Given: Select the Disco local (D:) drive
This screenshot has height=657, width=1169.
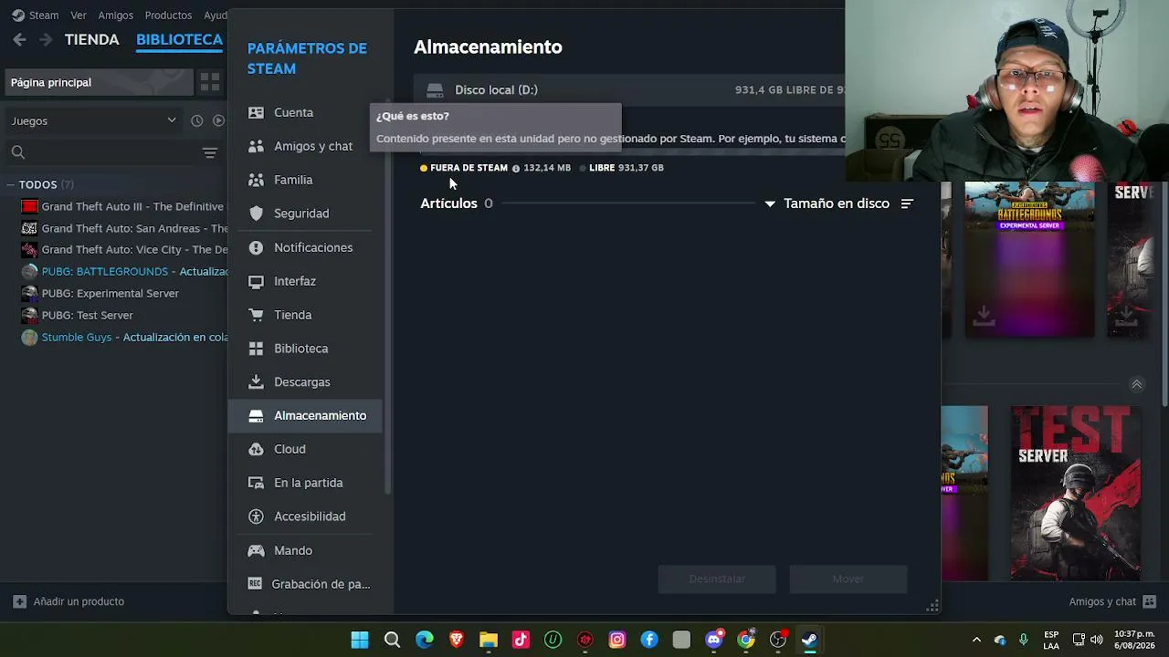Looking at the screenshot, I should click(x=630, y=89).
